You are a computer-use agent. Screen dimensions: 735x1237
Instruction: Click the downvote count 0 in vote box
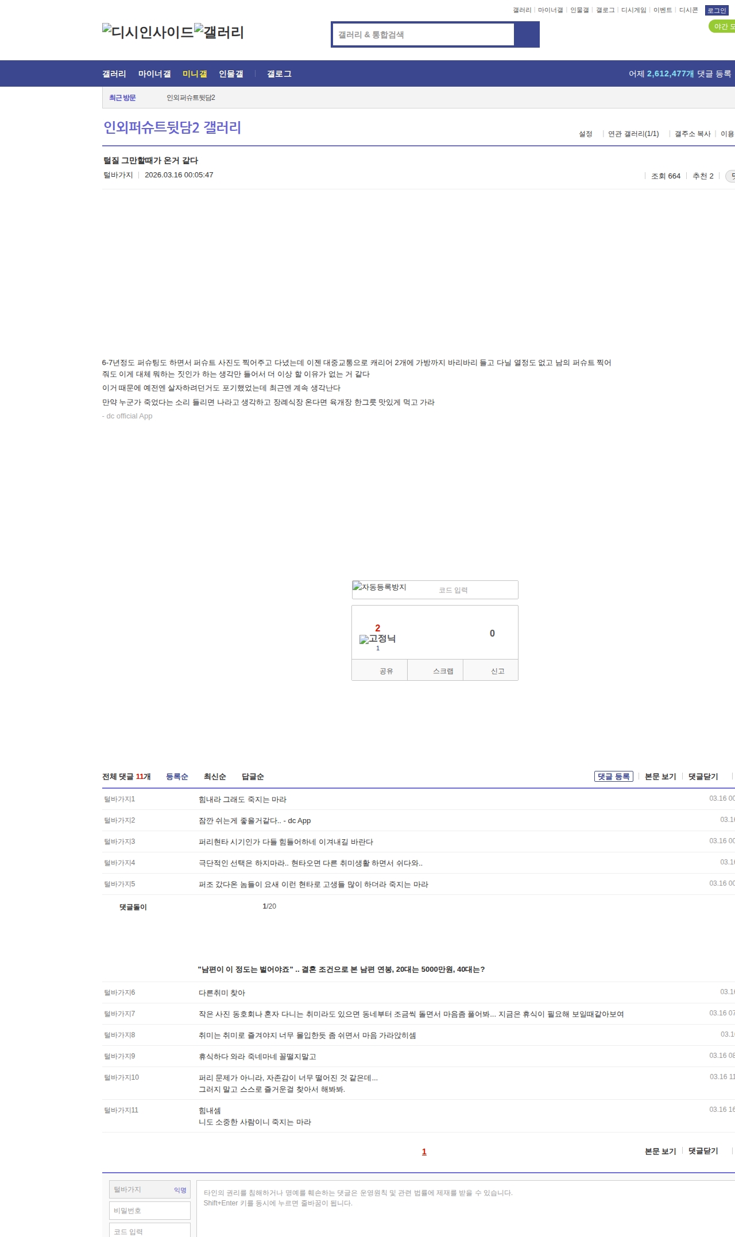492,633
